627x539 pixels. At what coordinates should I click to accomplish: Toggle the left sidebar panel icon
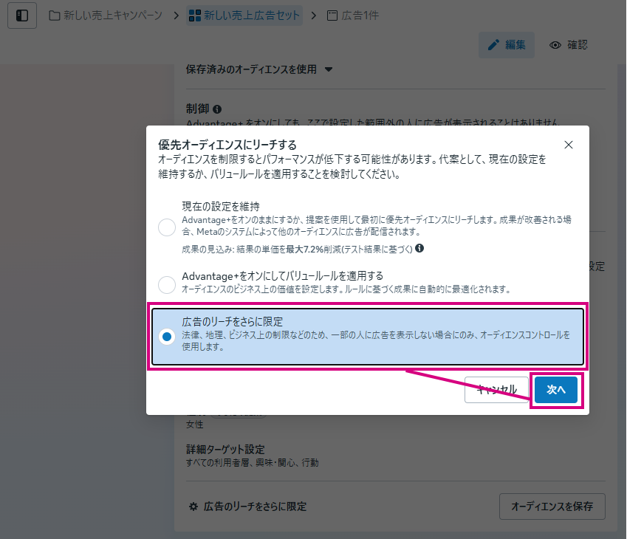click(x=22, y=16)
